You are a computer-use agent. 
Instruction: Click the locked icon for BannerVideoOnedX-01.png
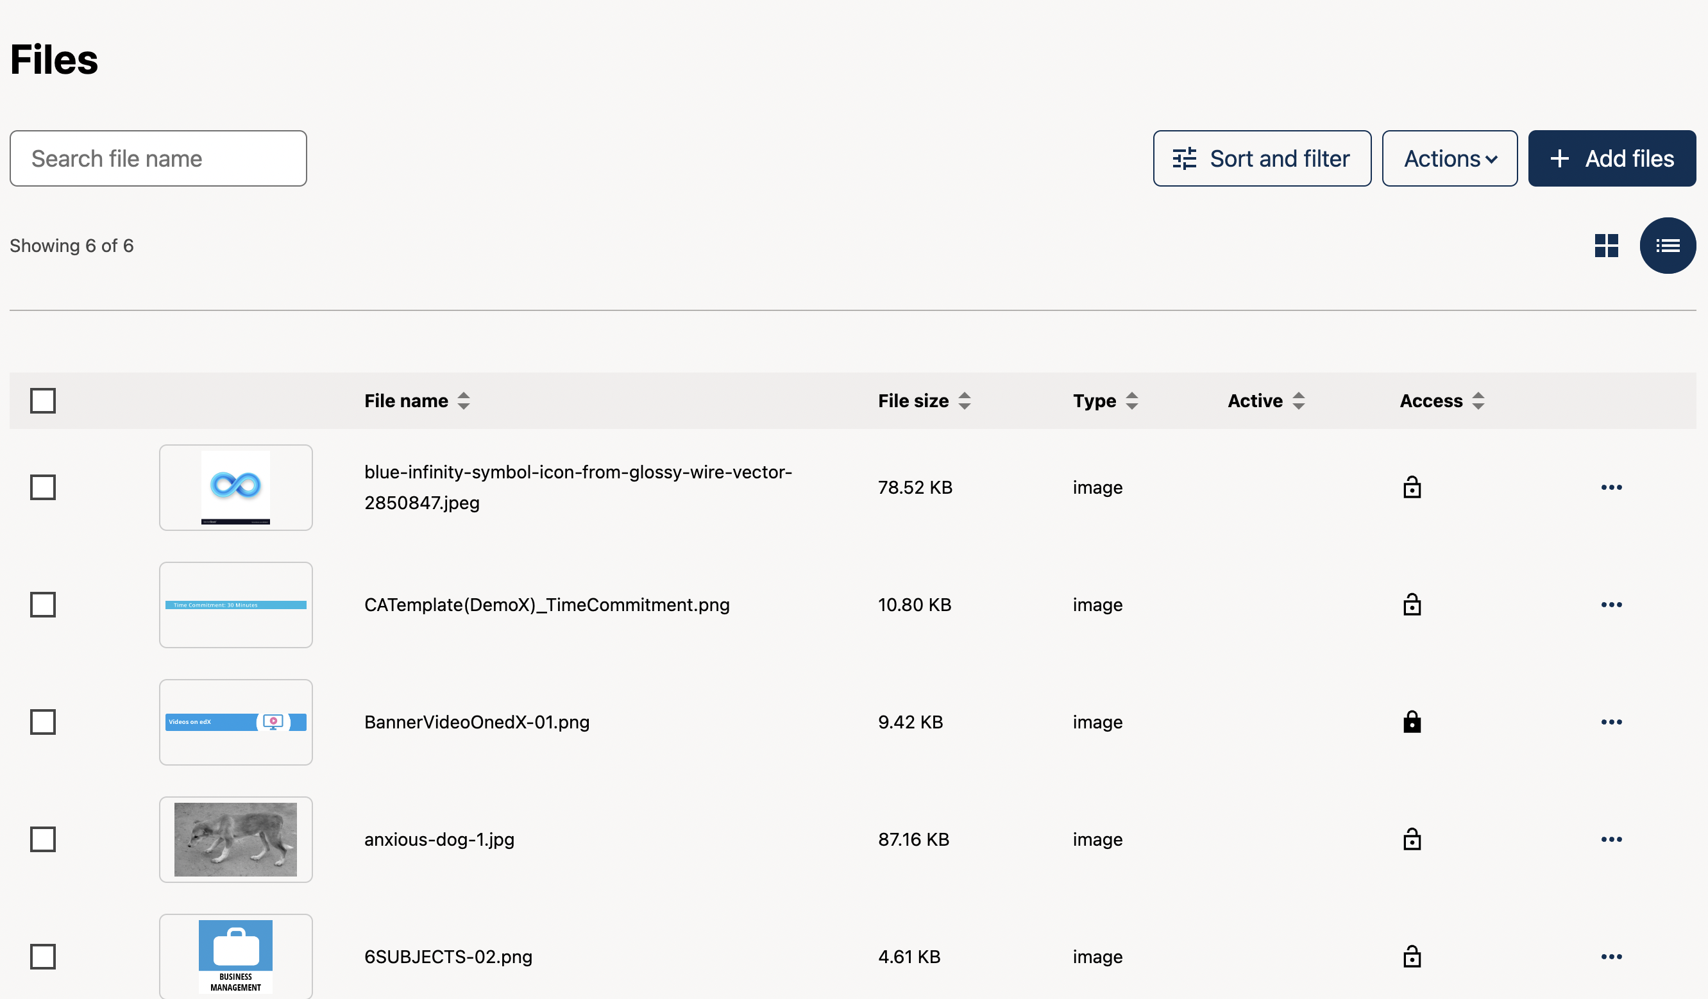1411,722
